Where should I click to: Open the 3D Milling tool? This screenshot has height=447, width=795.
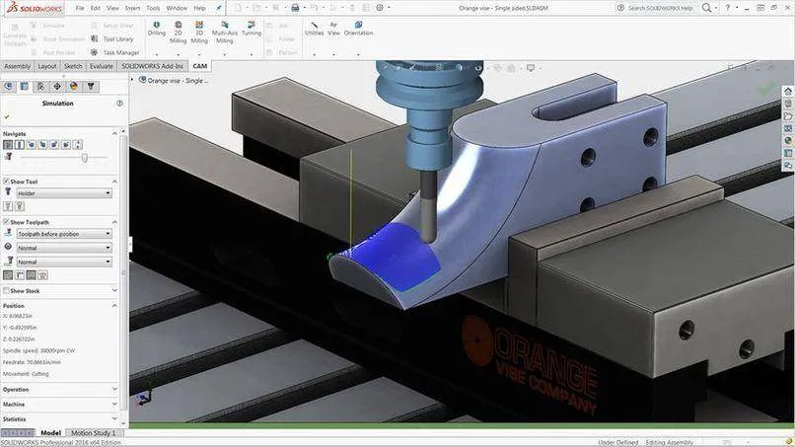[x=199, y=32]
